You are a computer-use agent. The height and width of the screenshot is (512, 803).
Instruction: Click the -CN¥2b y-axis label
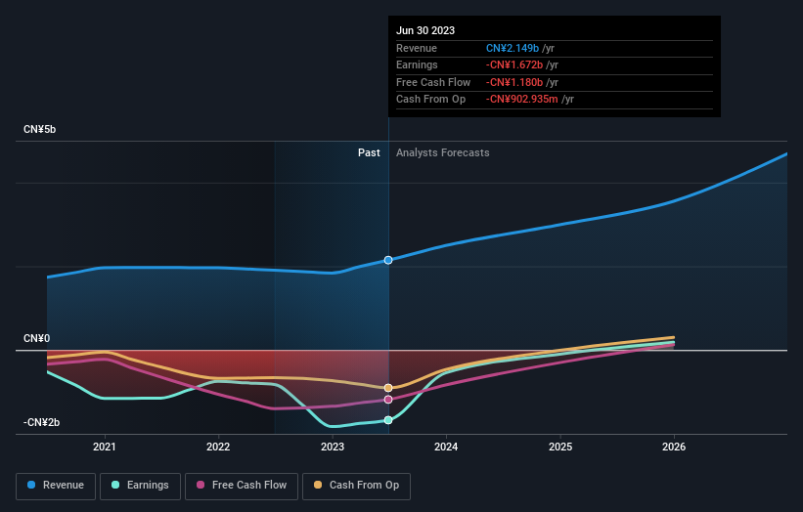(x=41, y=422)
